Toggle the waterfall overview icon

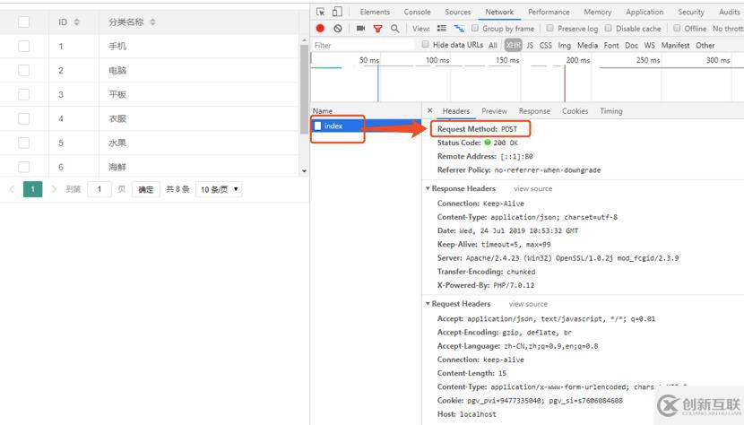[459, 29]
